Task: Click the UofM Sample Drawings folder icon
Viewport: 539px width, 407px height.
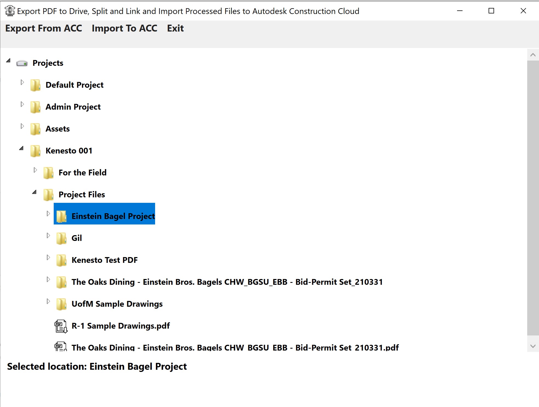Action: click(x=61, y=304)
